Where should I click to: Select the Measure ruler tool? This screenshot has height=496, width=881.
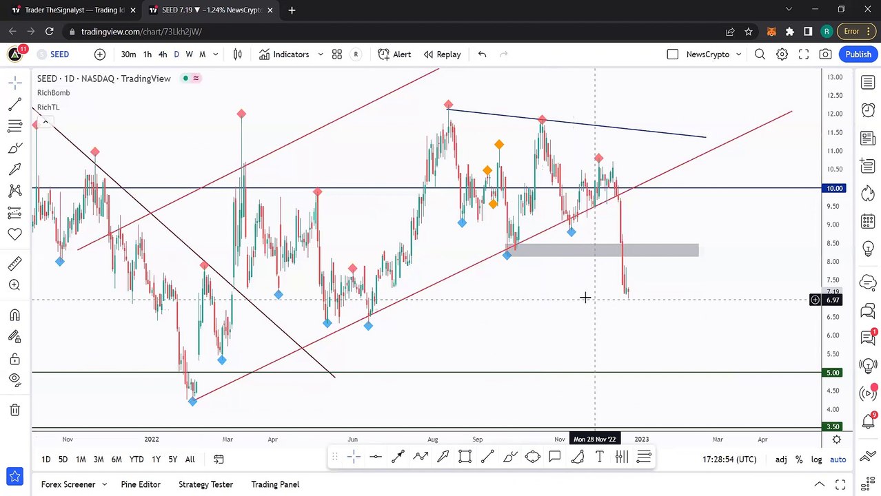[x=14, y=263]
